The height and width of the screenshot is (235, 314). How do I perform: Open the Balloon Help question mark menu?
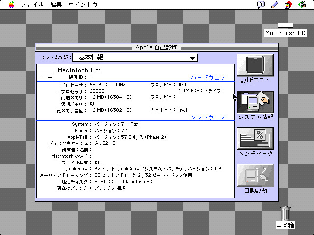pos(261,4)
